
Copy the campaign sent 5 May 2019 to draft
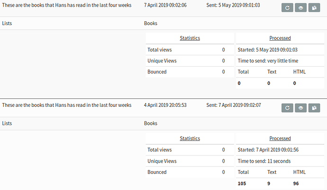coord(314,8)
